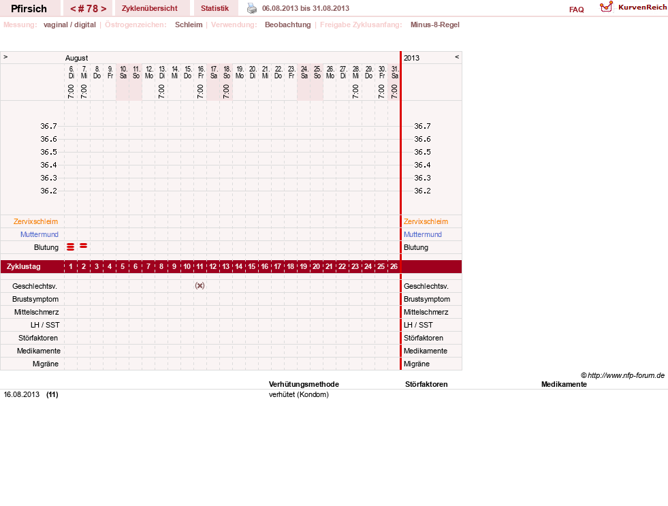
Task: Click intercourse (x) marker on day 11
Action: pyautogui.click(x=200, y=286)
